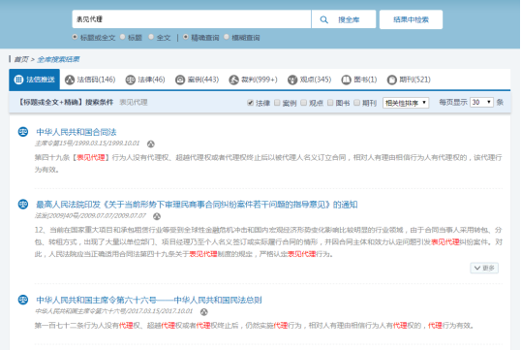Uncheck the 法律 filter checkbox

point(251,103)
